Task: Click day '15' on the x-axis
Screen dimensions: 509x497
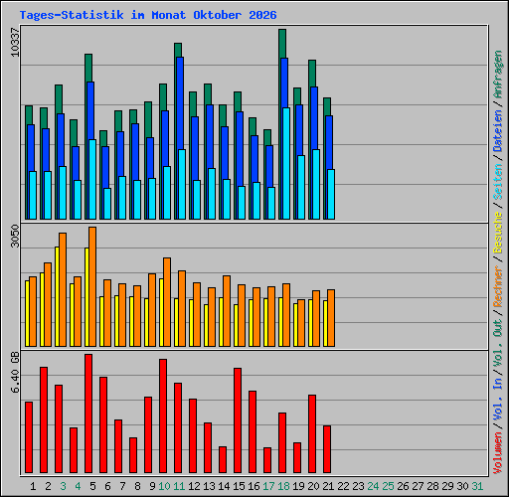Action: pyautogui.click(x=239, y=486)
